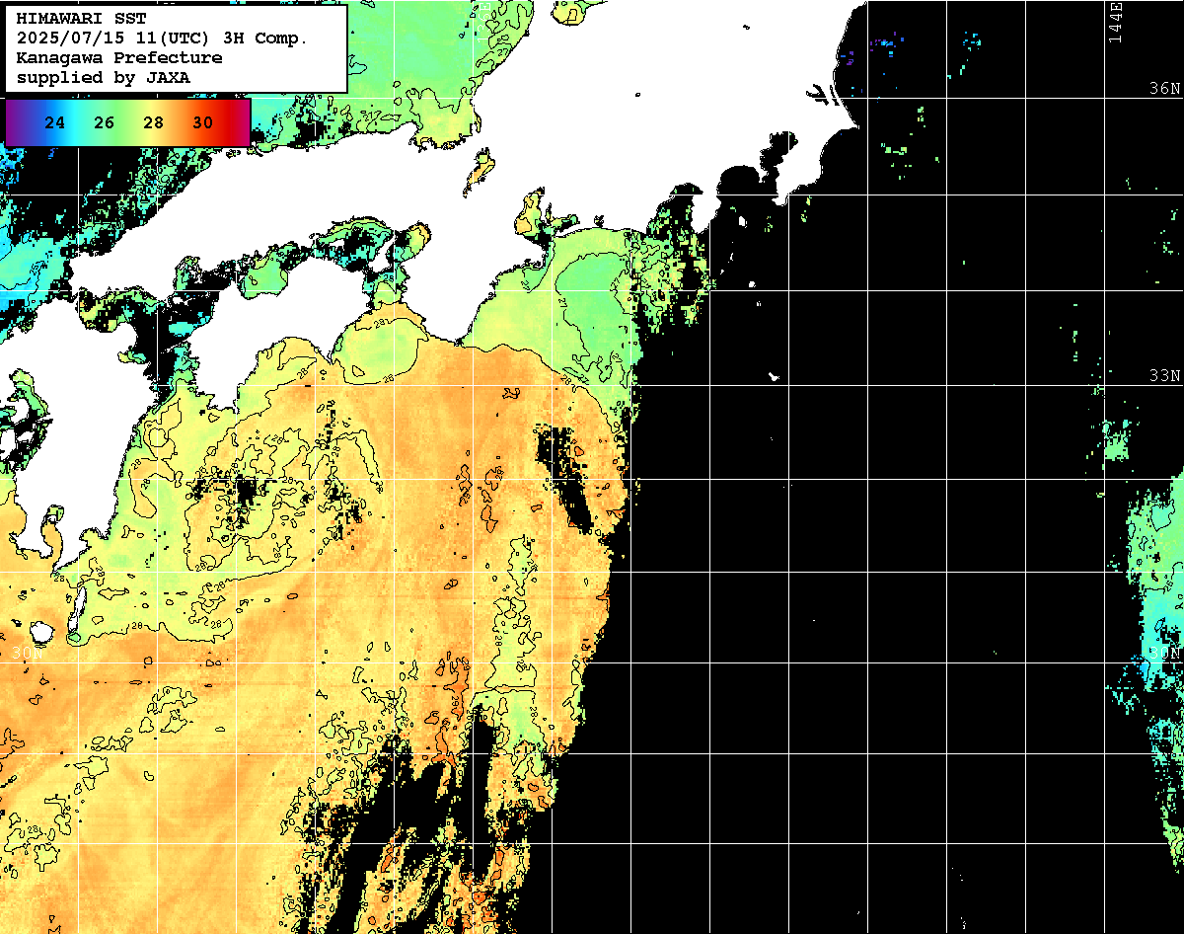Click the "36N" latitude label
1184x934 pixels.
pyautogui.click(x=1165, y=89)
